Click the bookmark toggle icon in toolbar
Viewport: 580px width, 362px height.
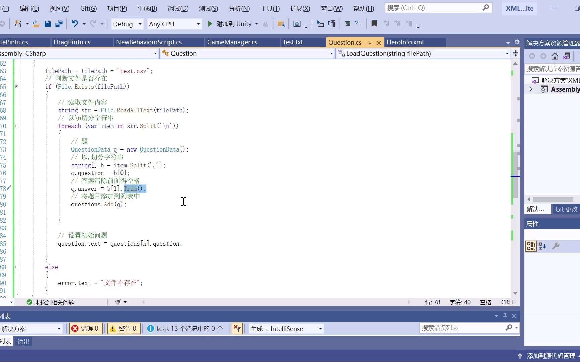374,24
